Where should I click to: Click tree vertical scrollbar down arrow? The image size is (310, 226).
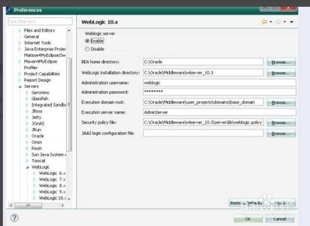coord(69,199)
